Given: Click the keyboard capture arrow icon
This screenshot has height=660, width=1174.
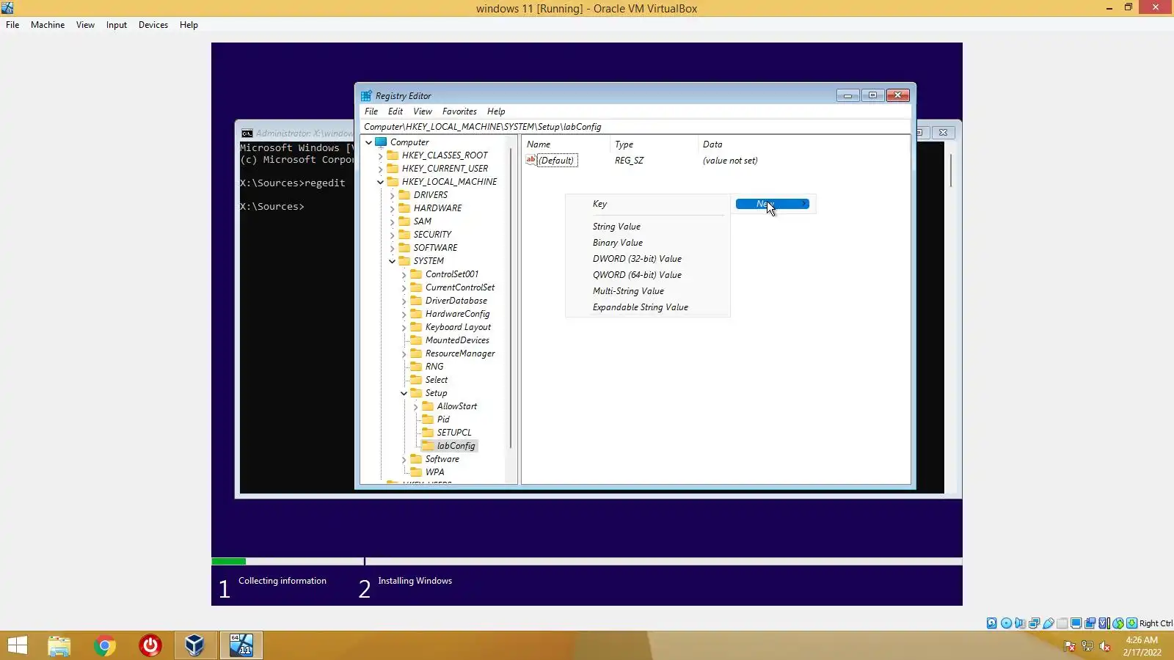Looking at the screenshot, I should pos(1132,623).
